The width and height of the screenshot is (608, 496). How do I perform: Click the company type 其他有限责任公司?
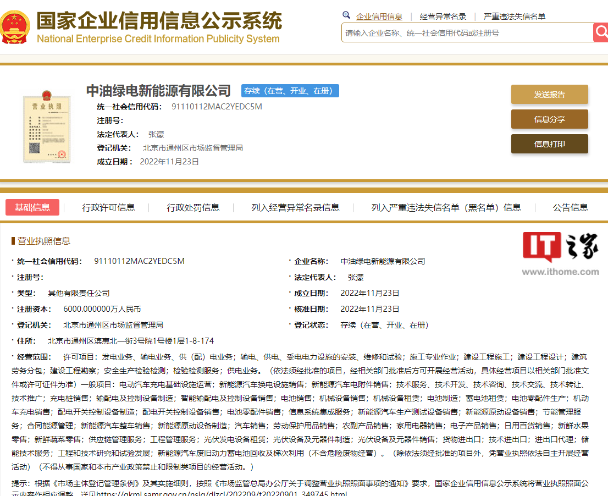(x=79, y=293)
